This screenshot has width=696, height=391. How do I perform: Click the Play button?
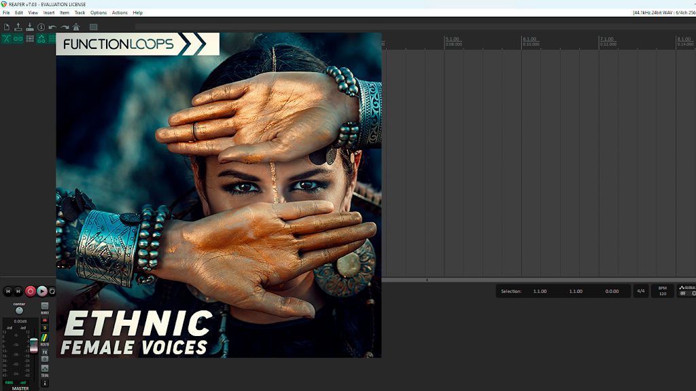pos(42,291)
